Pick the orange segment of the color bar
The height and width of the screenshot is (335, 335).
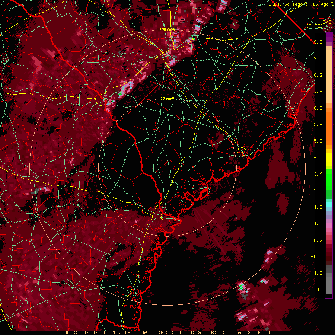click(x=329, y=129)
